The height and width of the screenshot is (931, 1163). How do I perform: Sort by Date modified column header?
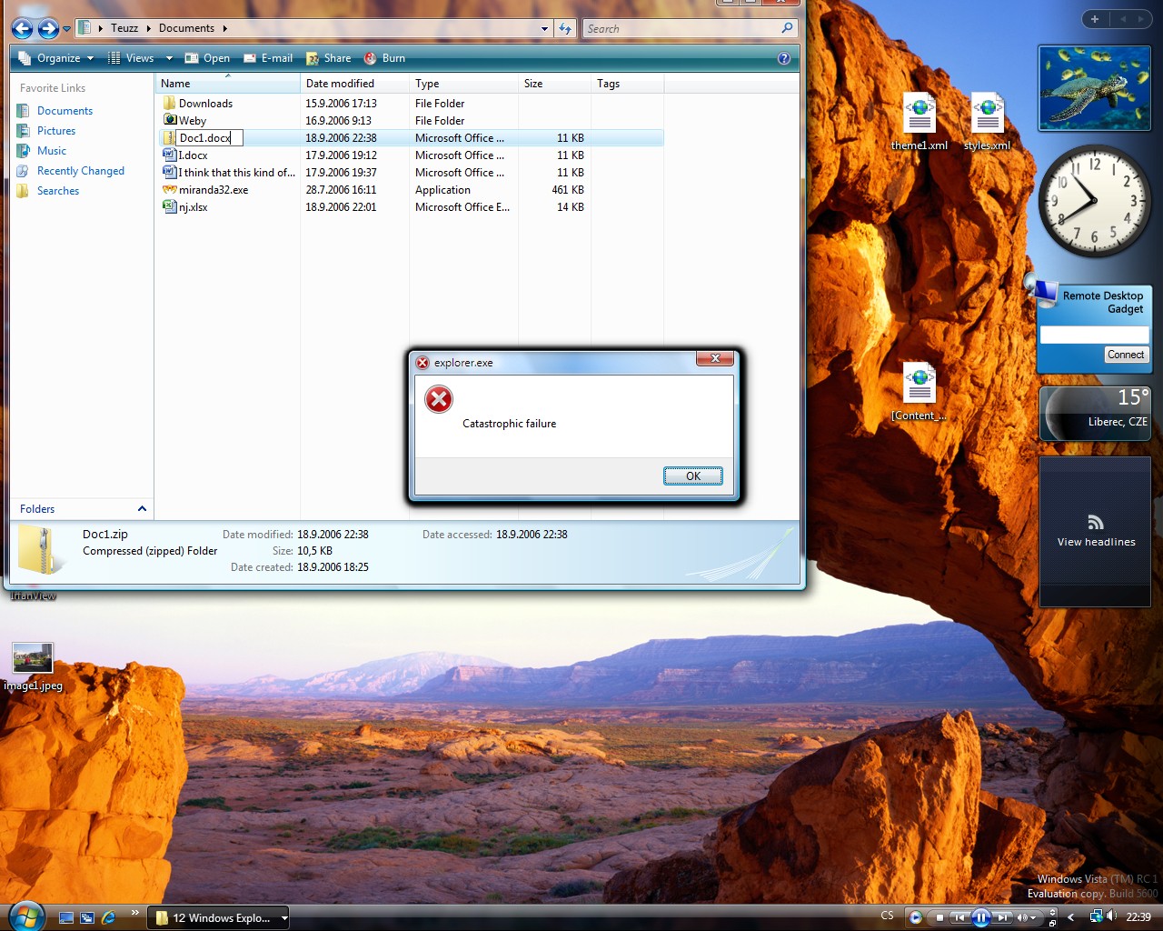pyautogui.click(x=354, y=84)
